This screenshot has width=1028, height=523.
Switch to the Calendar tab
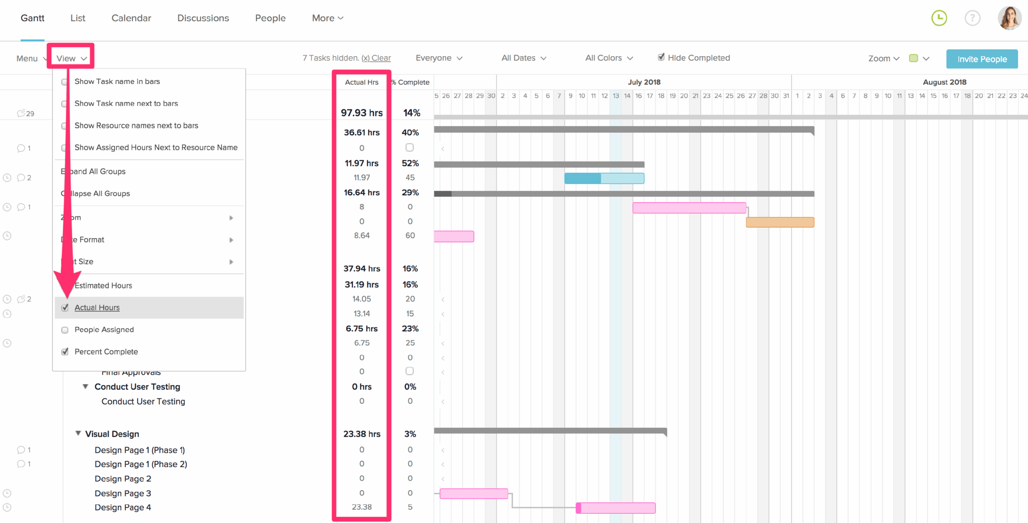coord(131,18)
